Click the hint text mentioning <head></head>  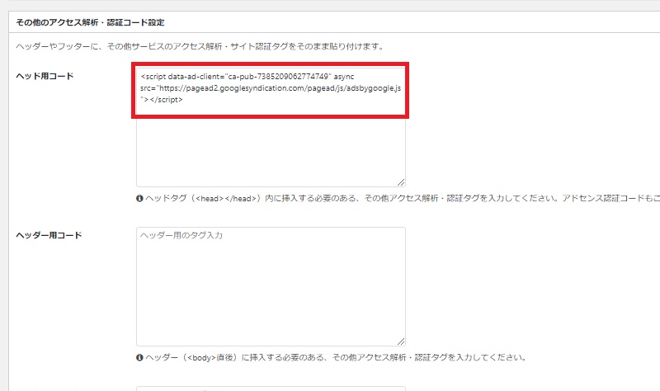pyautogui.click(x=402, y=198)
